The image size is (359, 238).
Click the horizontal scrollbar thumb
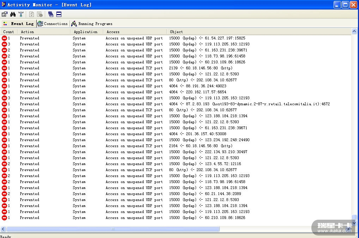coord(113,229)
